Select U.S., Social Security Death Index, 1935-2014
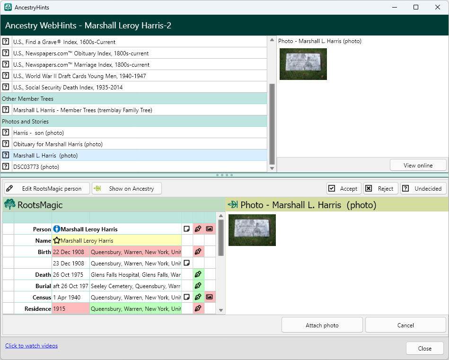Screen dimensions: 449x360 (140, 88)
